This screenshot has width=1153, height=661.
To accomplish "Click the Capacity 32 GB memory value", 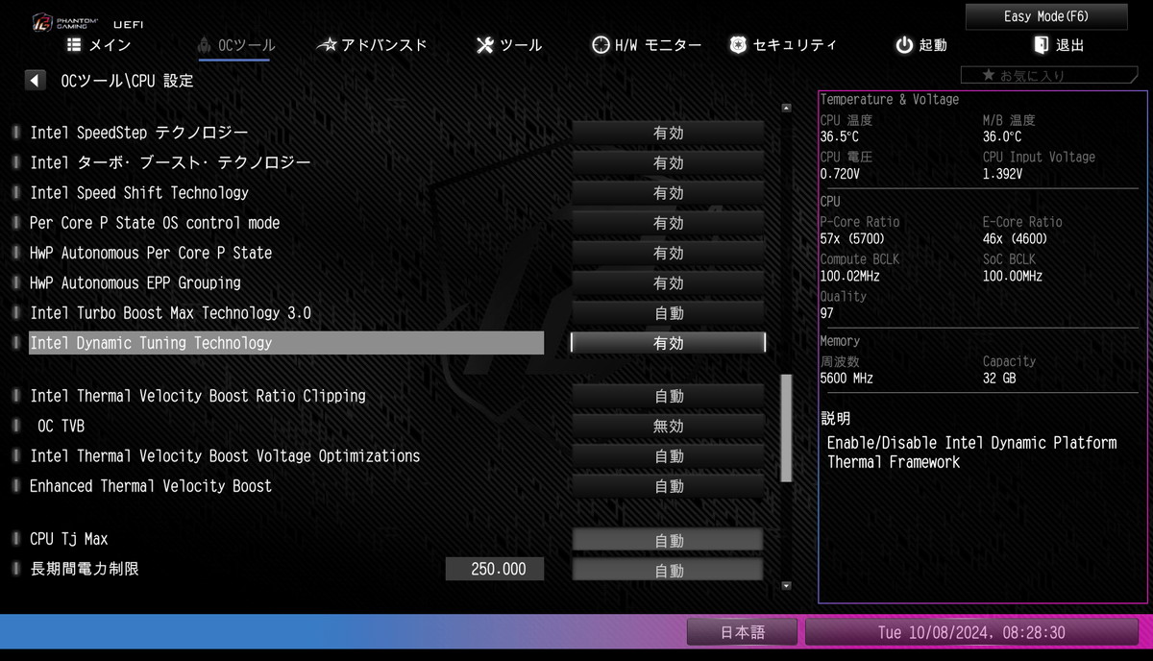I will (999, 379).
